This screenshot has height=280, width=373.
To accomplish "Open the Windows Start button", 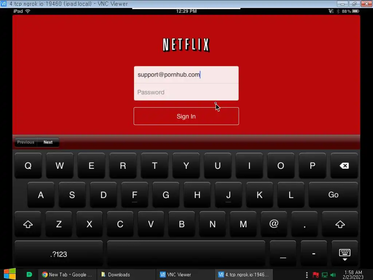I will tap(10, 274).
